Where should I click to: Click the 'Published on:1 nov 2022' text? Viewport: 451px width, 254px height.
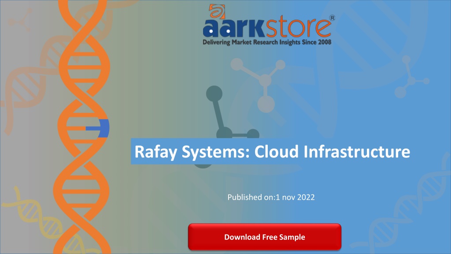coord(271,197)
